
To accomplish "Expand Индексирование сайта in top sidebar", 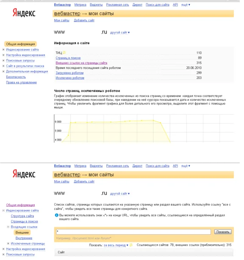I will [x=3, y=50].
